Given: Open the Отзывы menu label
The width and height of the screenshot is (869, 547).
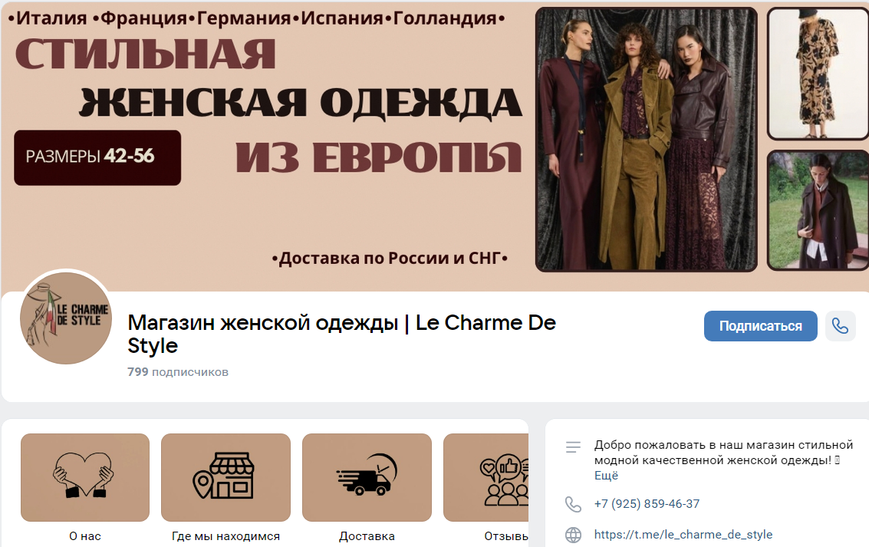Looking at the screenshot, I should 506,536.
